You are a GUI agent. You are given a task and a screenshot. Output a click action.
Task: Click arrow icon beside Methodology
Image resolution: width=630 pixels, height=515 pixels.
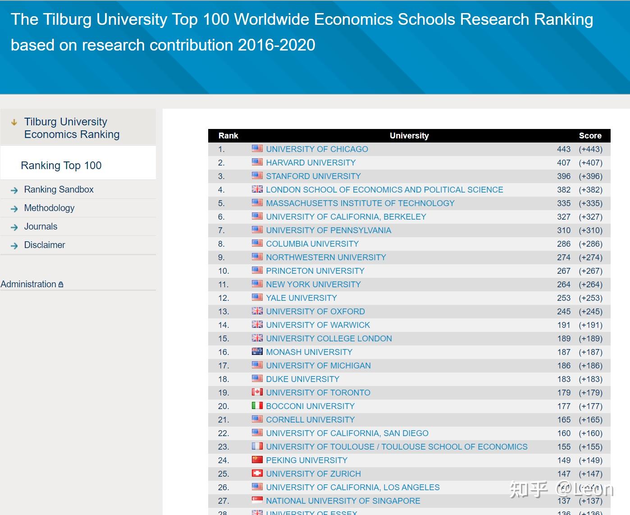pyautogui.click(x=14, y=209)
